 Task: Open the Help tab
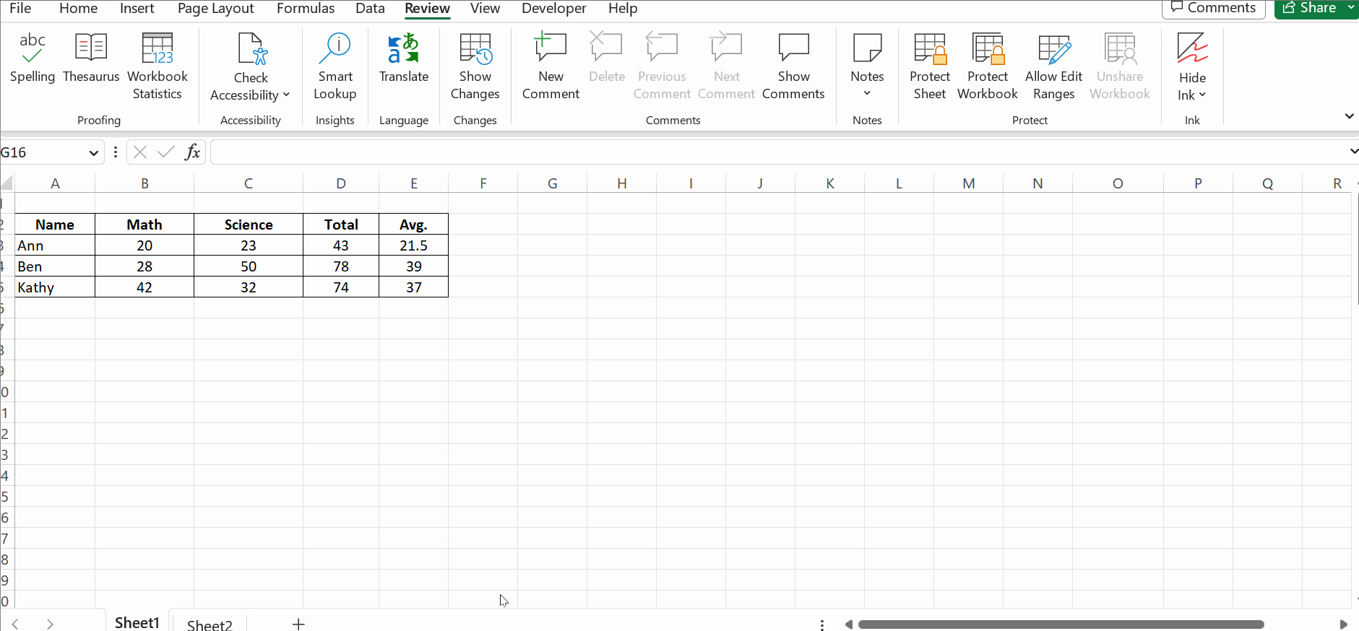coord(623,9)
